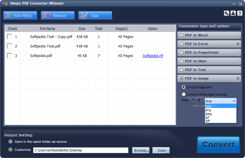245x158 pixels.
Task: Select file name Softpedia Test - Copy.pdf
Action: pyautogui.click(x=51, y=37)
